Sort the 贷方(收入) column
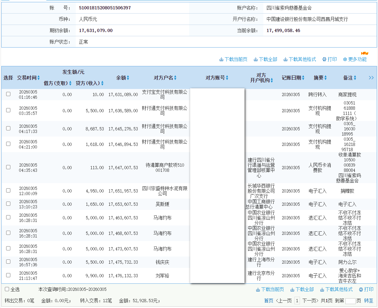 103,83
